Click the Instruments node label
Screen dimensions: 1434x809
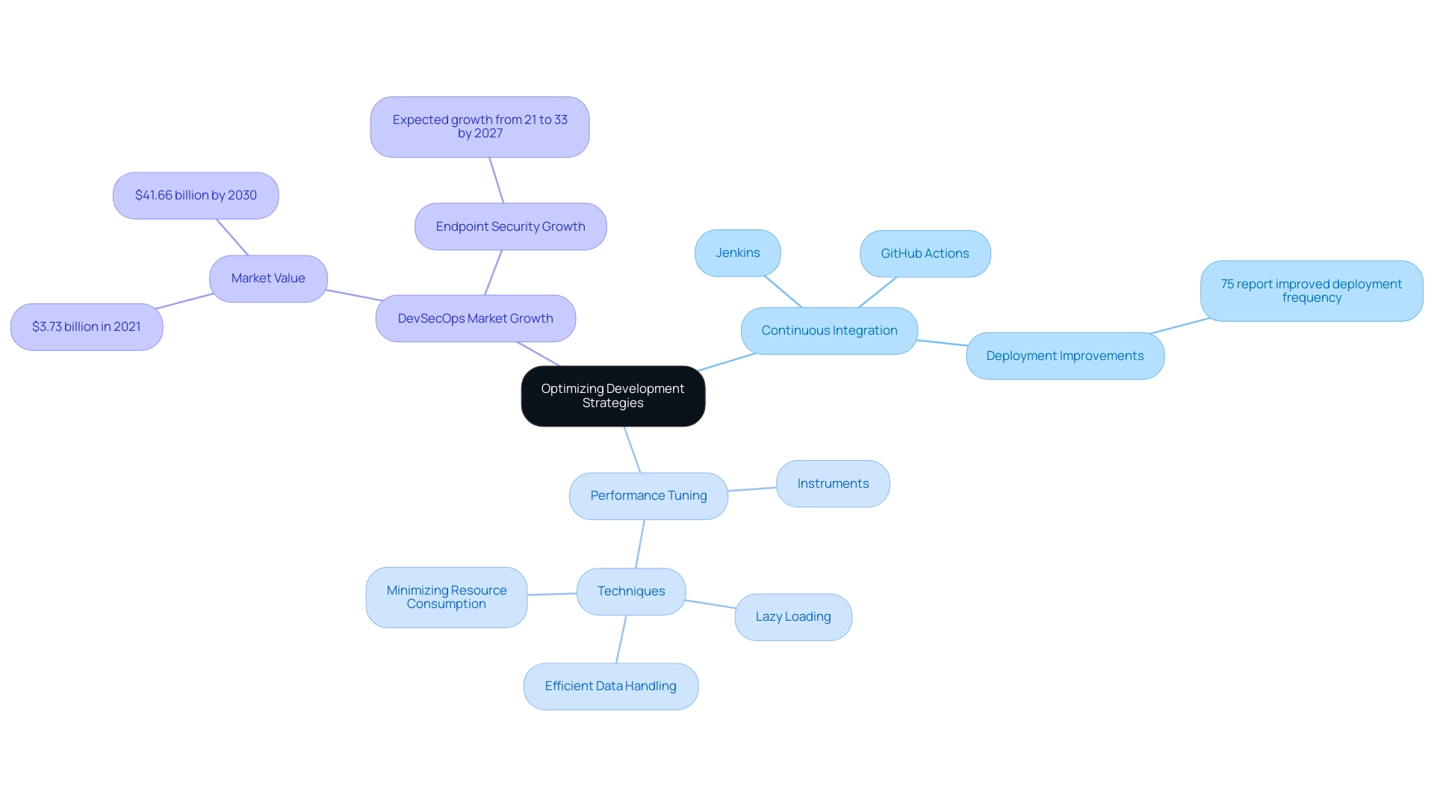point(832,483)
